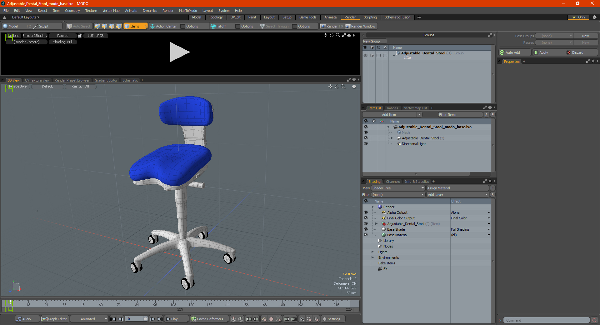The image size is (600, 325).
Task: Switch to the Schematic Fusion tab
Action: click(x=397, y=17)
